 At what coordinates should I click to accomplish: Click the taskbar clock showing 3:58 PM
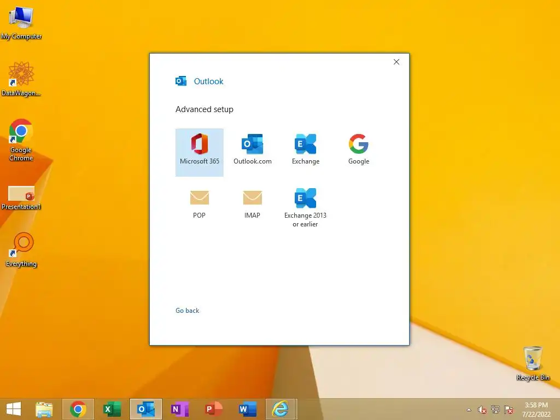(536, 410)
